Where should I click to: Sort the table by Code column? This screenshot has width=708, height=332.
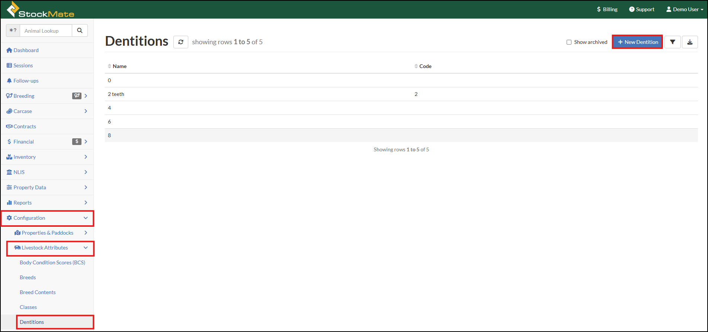425,66
